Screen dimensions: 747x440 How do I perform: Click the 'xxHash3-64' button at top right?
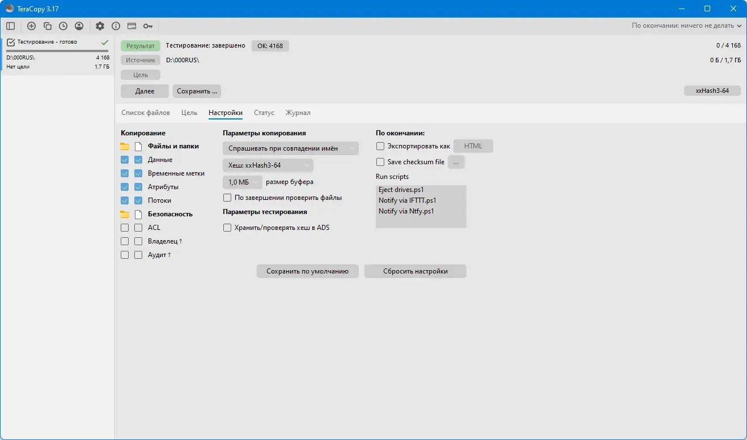[712, 91]
